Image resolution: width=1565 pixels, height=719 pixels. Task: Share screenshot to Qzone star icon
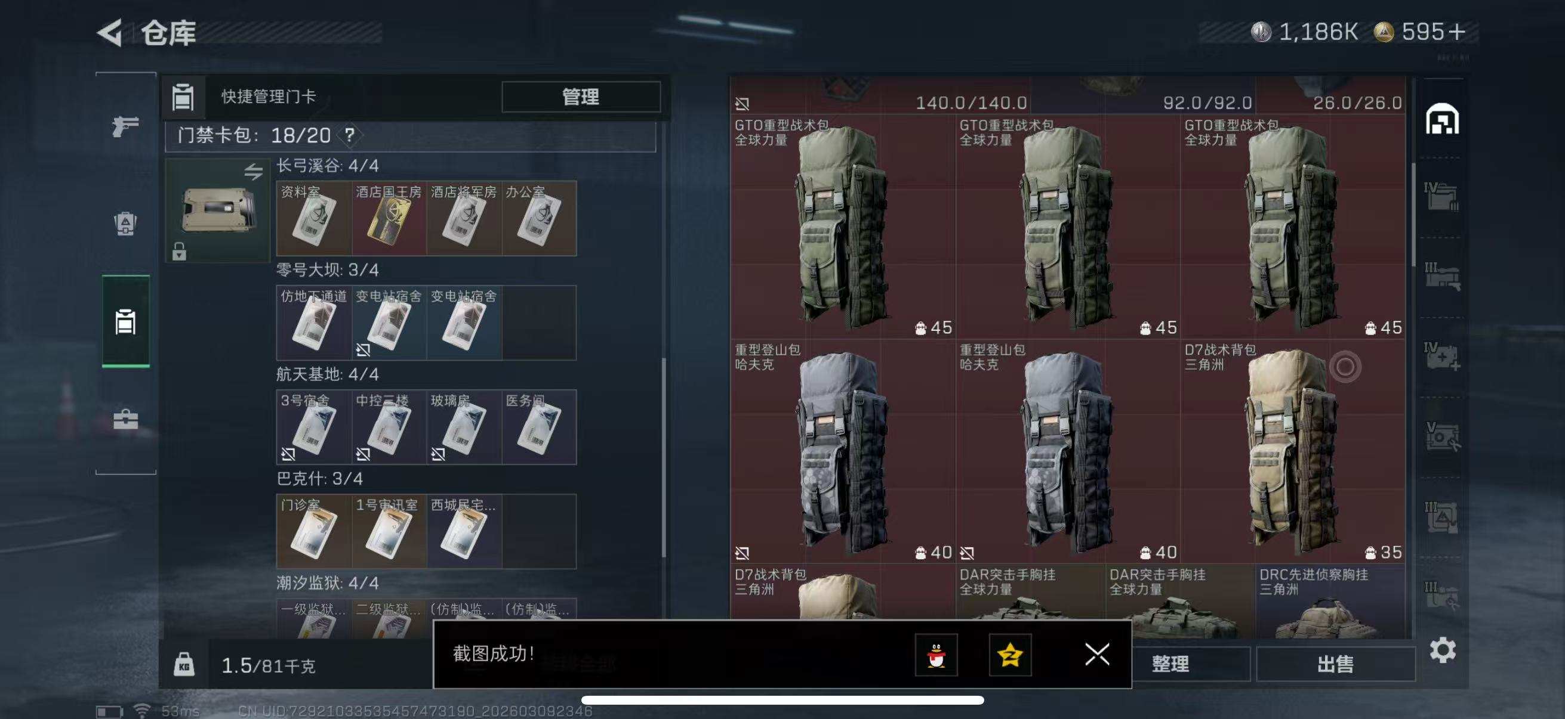coord(1010,655)
